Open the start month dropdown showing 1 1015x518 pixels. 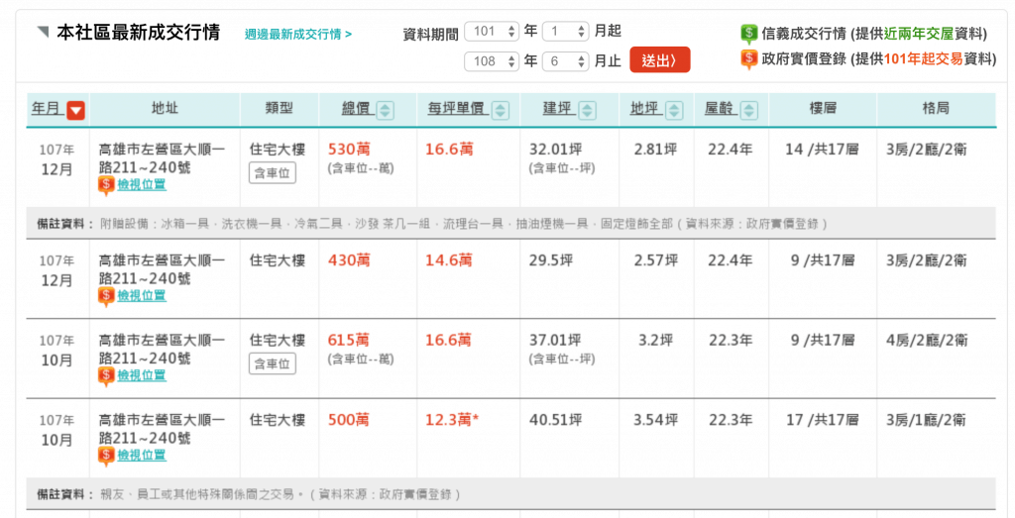(x=566, y=32)
